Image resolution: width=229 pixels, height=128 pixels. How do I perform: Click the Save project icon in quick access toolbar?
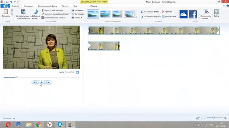coord(7,2)
